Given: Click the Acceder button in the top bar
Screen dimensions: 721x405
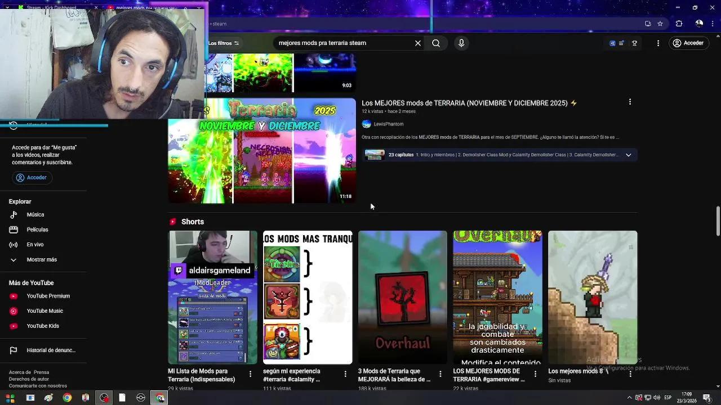Looking at the screenshot, I should click(688, 43).
